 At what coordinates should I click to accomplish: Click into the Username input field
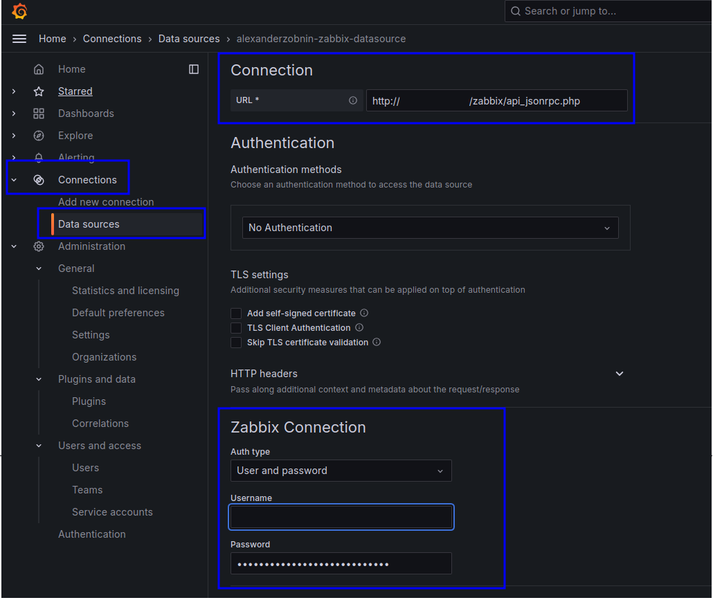pyautogui.click(x=341, y=517)
